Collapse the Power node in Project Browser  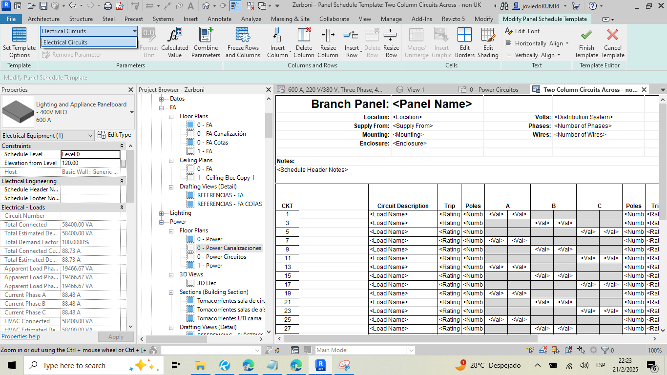(162, 222)
